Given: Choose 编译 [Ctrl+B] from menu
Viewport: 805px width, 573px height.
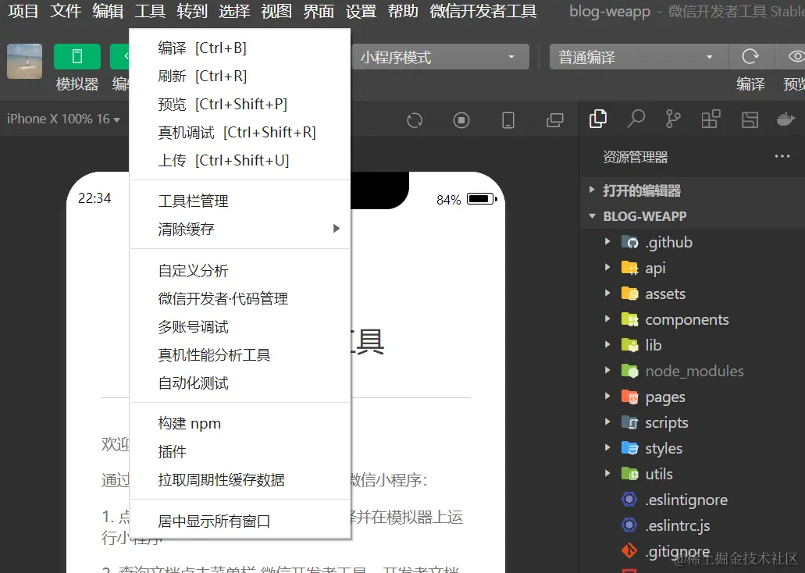Looking at the screenshot, I should tap(240, 48).
